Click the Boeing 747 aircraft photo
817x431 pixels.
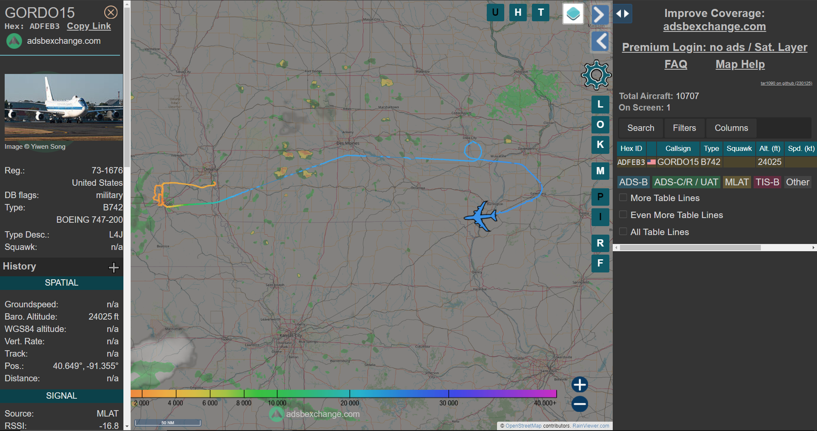coord(64,108)
